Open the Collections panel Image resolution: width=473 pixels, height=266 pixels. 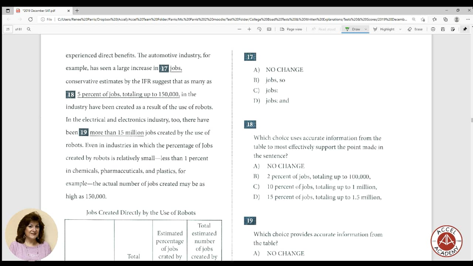(446, 19)
